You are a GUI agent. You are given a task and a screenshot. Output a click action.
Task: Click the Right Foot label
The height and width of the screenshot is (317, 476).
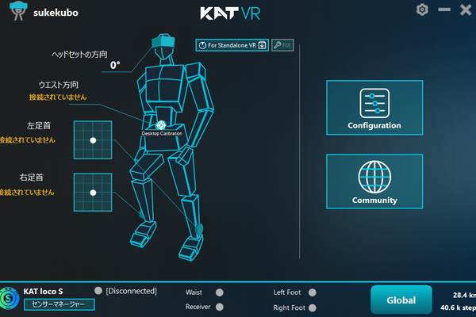point(289,307)
